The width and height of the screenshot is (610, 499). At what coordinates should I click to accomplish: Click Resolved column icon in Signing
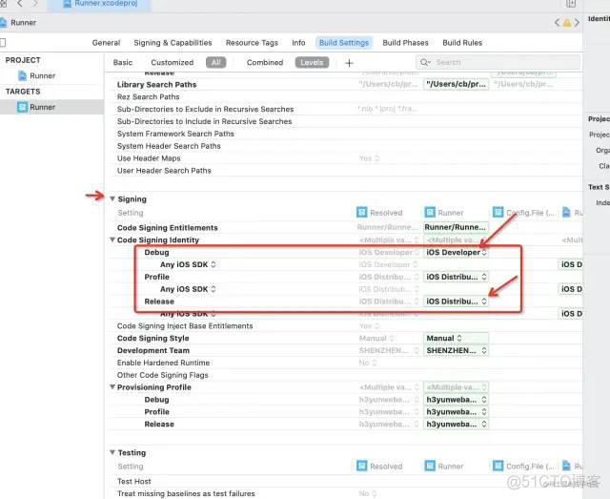coord(362,213)
